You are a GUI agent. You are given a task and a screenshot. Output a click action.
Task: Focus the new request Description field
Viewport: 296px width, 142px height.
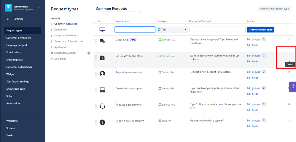(x=217, y=29)
